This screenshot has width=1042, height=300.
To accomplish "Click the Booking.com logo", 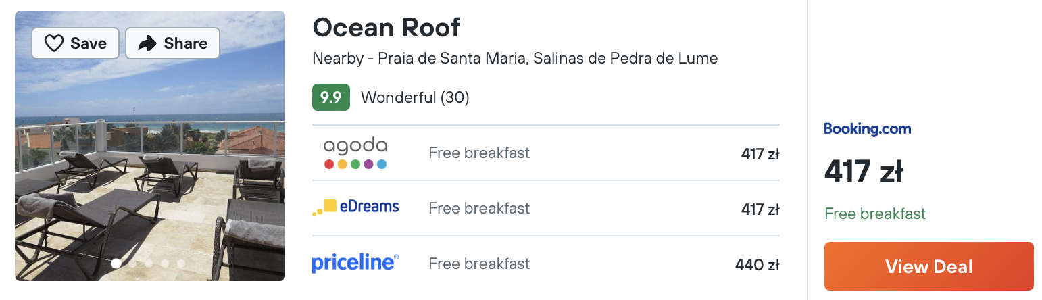I will click(868, 128).
